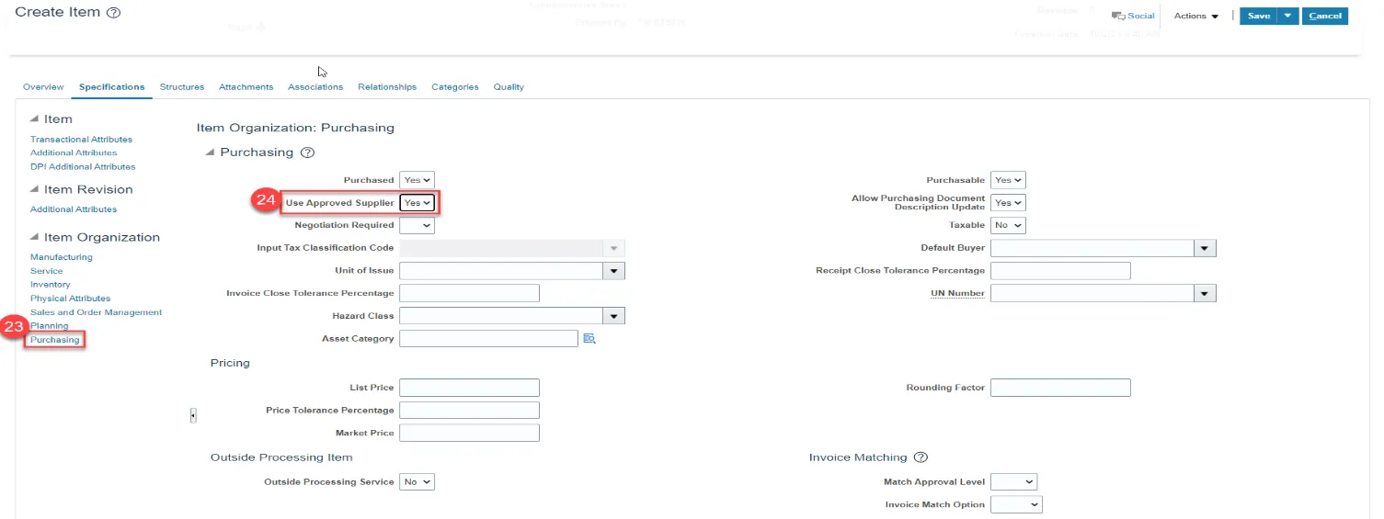
Task: Click the Transactional Attributes link
Action: (x=81, y=140)
